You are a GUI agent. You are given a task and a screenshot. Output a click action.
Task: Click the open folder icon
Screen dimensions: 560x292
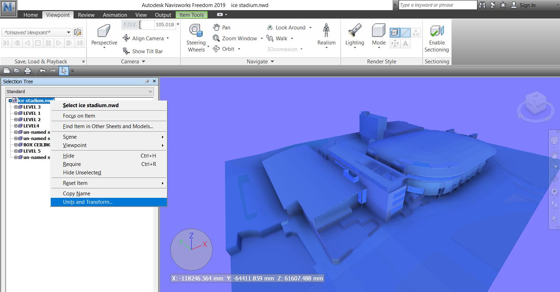pyautogui.click(x=17, y=71)
